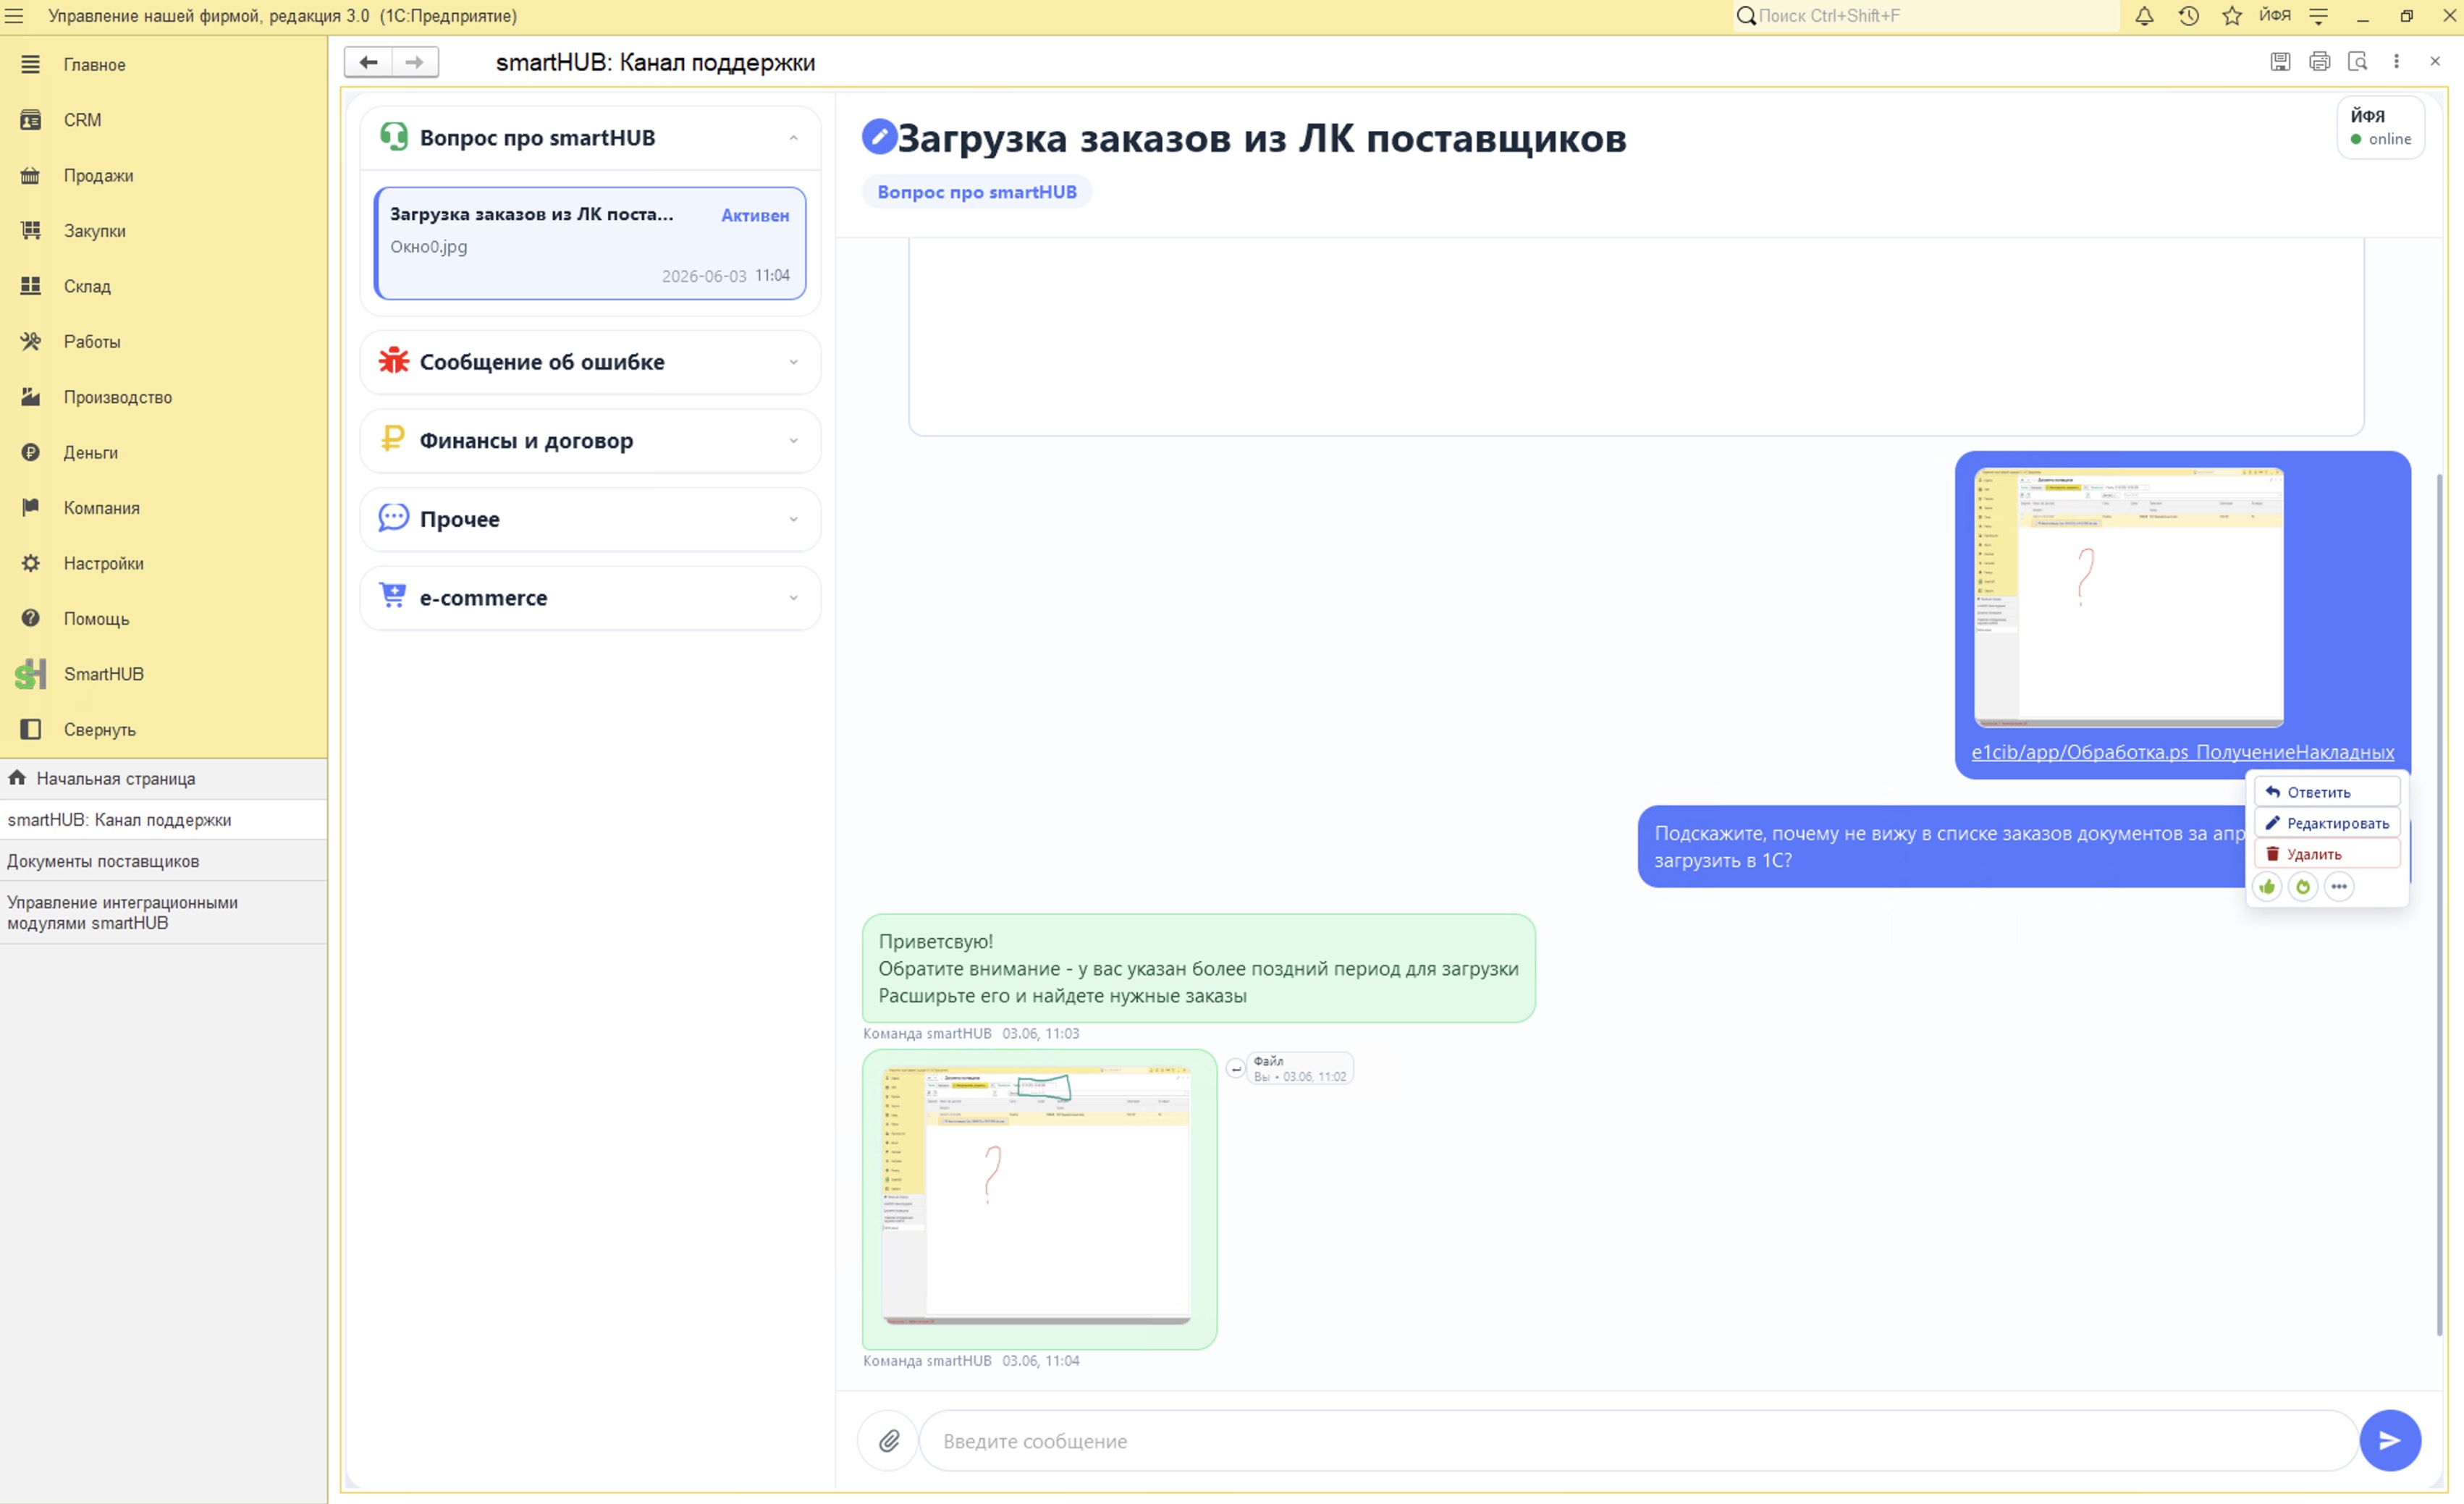
Task: Send the message with the arrow button
Action: 2390,1441
